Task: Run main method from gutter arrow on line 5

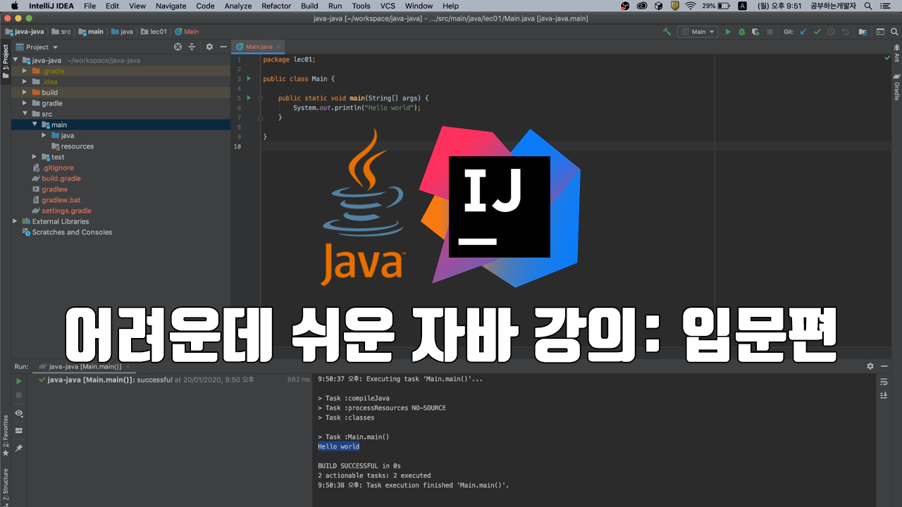Action: (249, 98)
